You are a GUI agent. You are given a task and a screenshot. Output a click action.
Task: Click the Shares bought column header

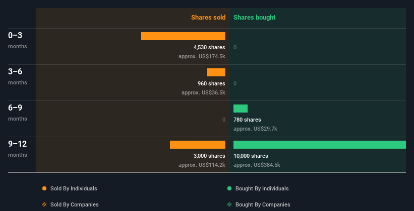tap(254, 18)
